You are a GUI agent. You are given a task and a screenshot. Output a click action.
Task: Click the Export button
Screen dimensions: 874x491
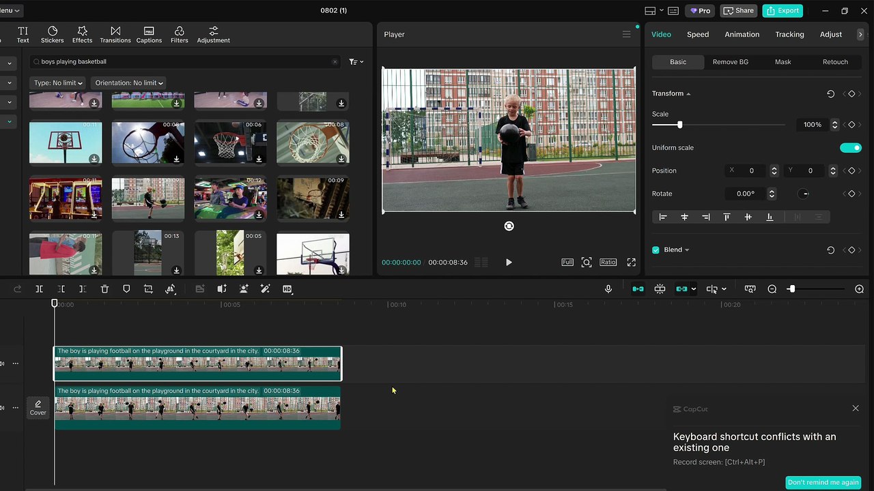coord(783,10)
